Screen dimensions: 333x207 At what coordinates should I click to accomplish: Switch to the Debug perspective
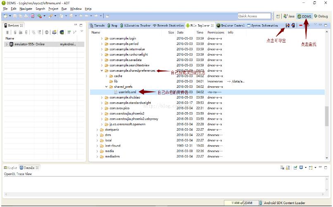(321, 16)
